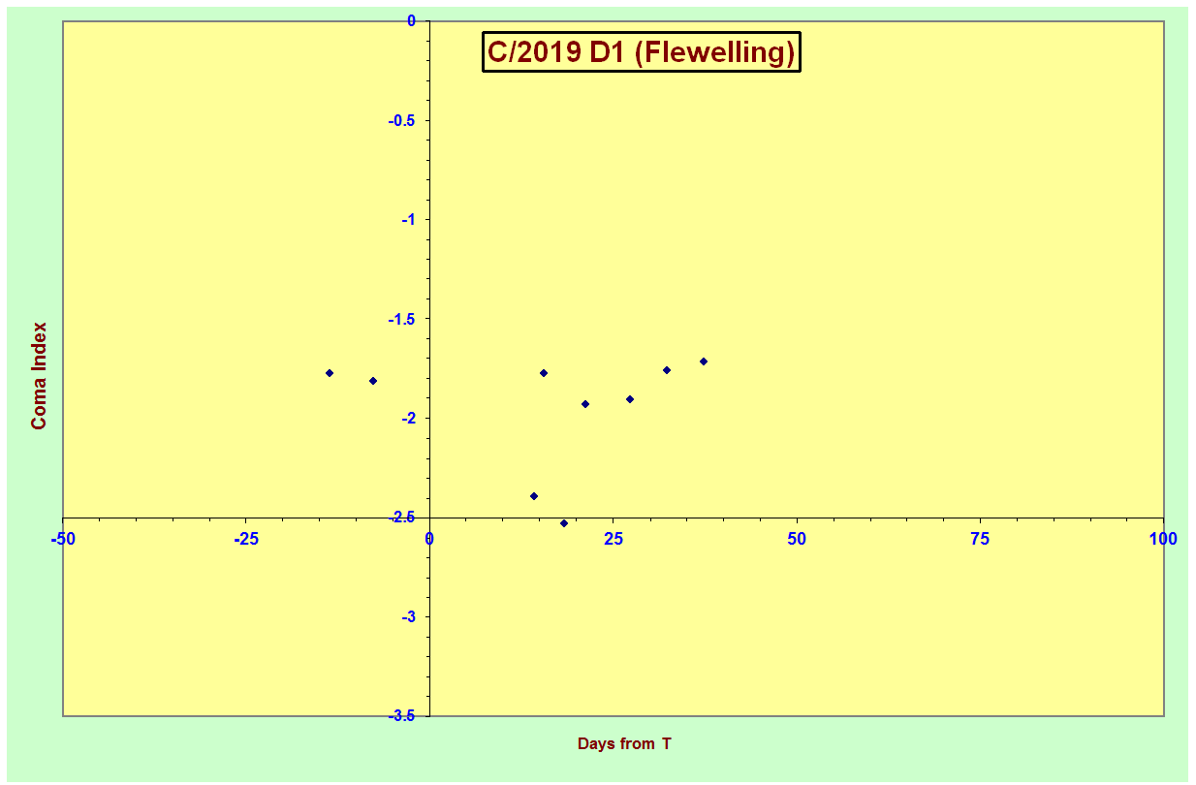Select the data point near day 21 at -1.93
The image size is (1196, 785).
(x=585, y=404)
